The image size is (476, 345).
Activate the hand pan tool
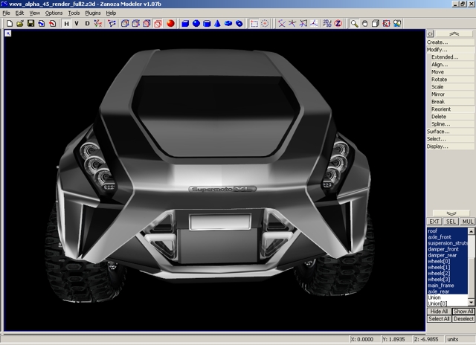(x=365, y=24)
